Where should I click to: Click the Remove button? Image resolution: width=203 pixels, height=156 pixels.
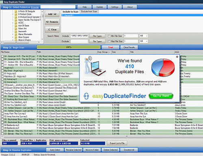(52, 22)
